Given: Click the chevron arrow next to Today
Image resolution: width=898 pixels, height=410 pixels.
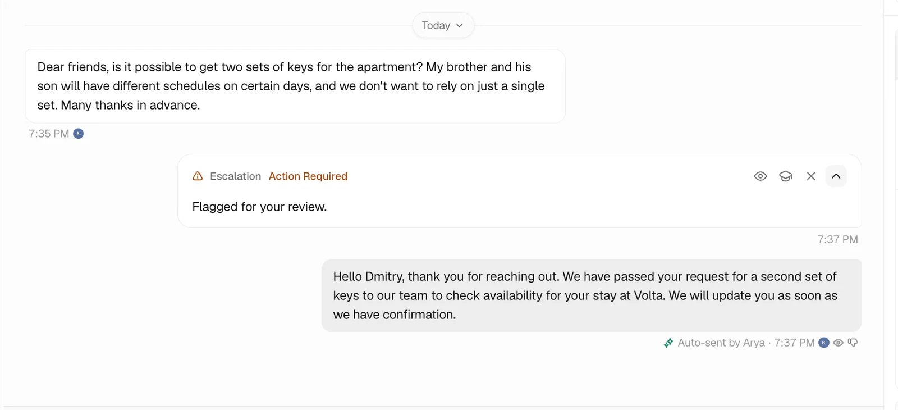Looking at the screenshot, I should point(460,25).
